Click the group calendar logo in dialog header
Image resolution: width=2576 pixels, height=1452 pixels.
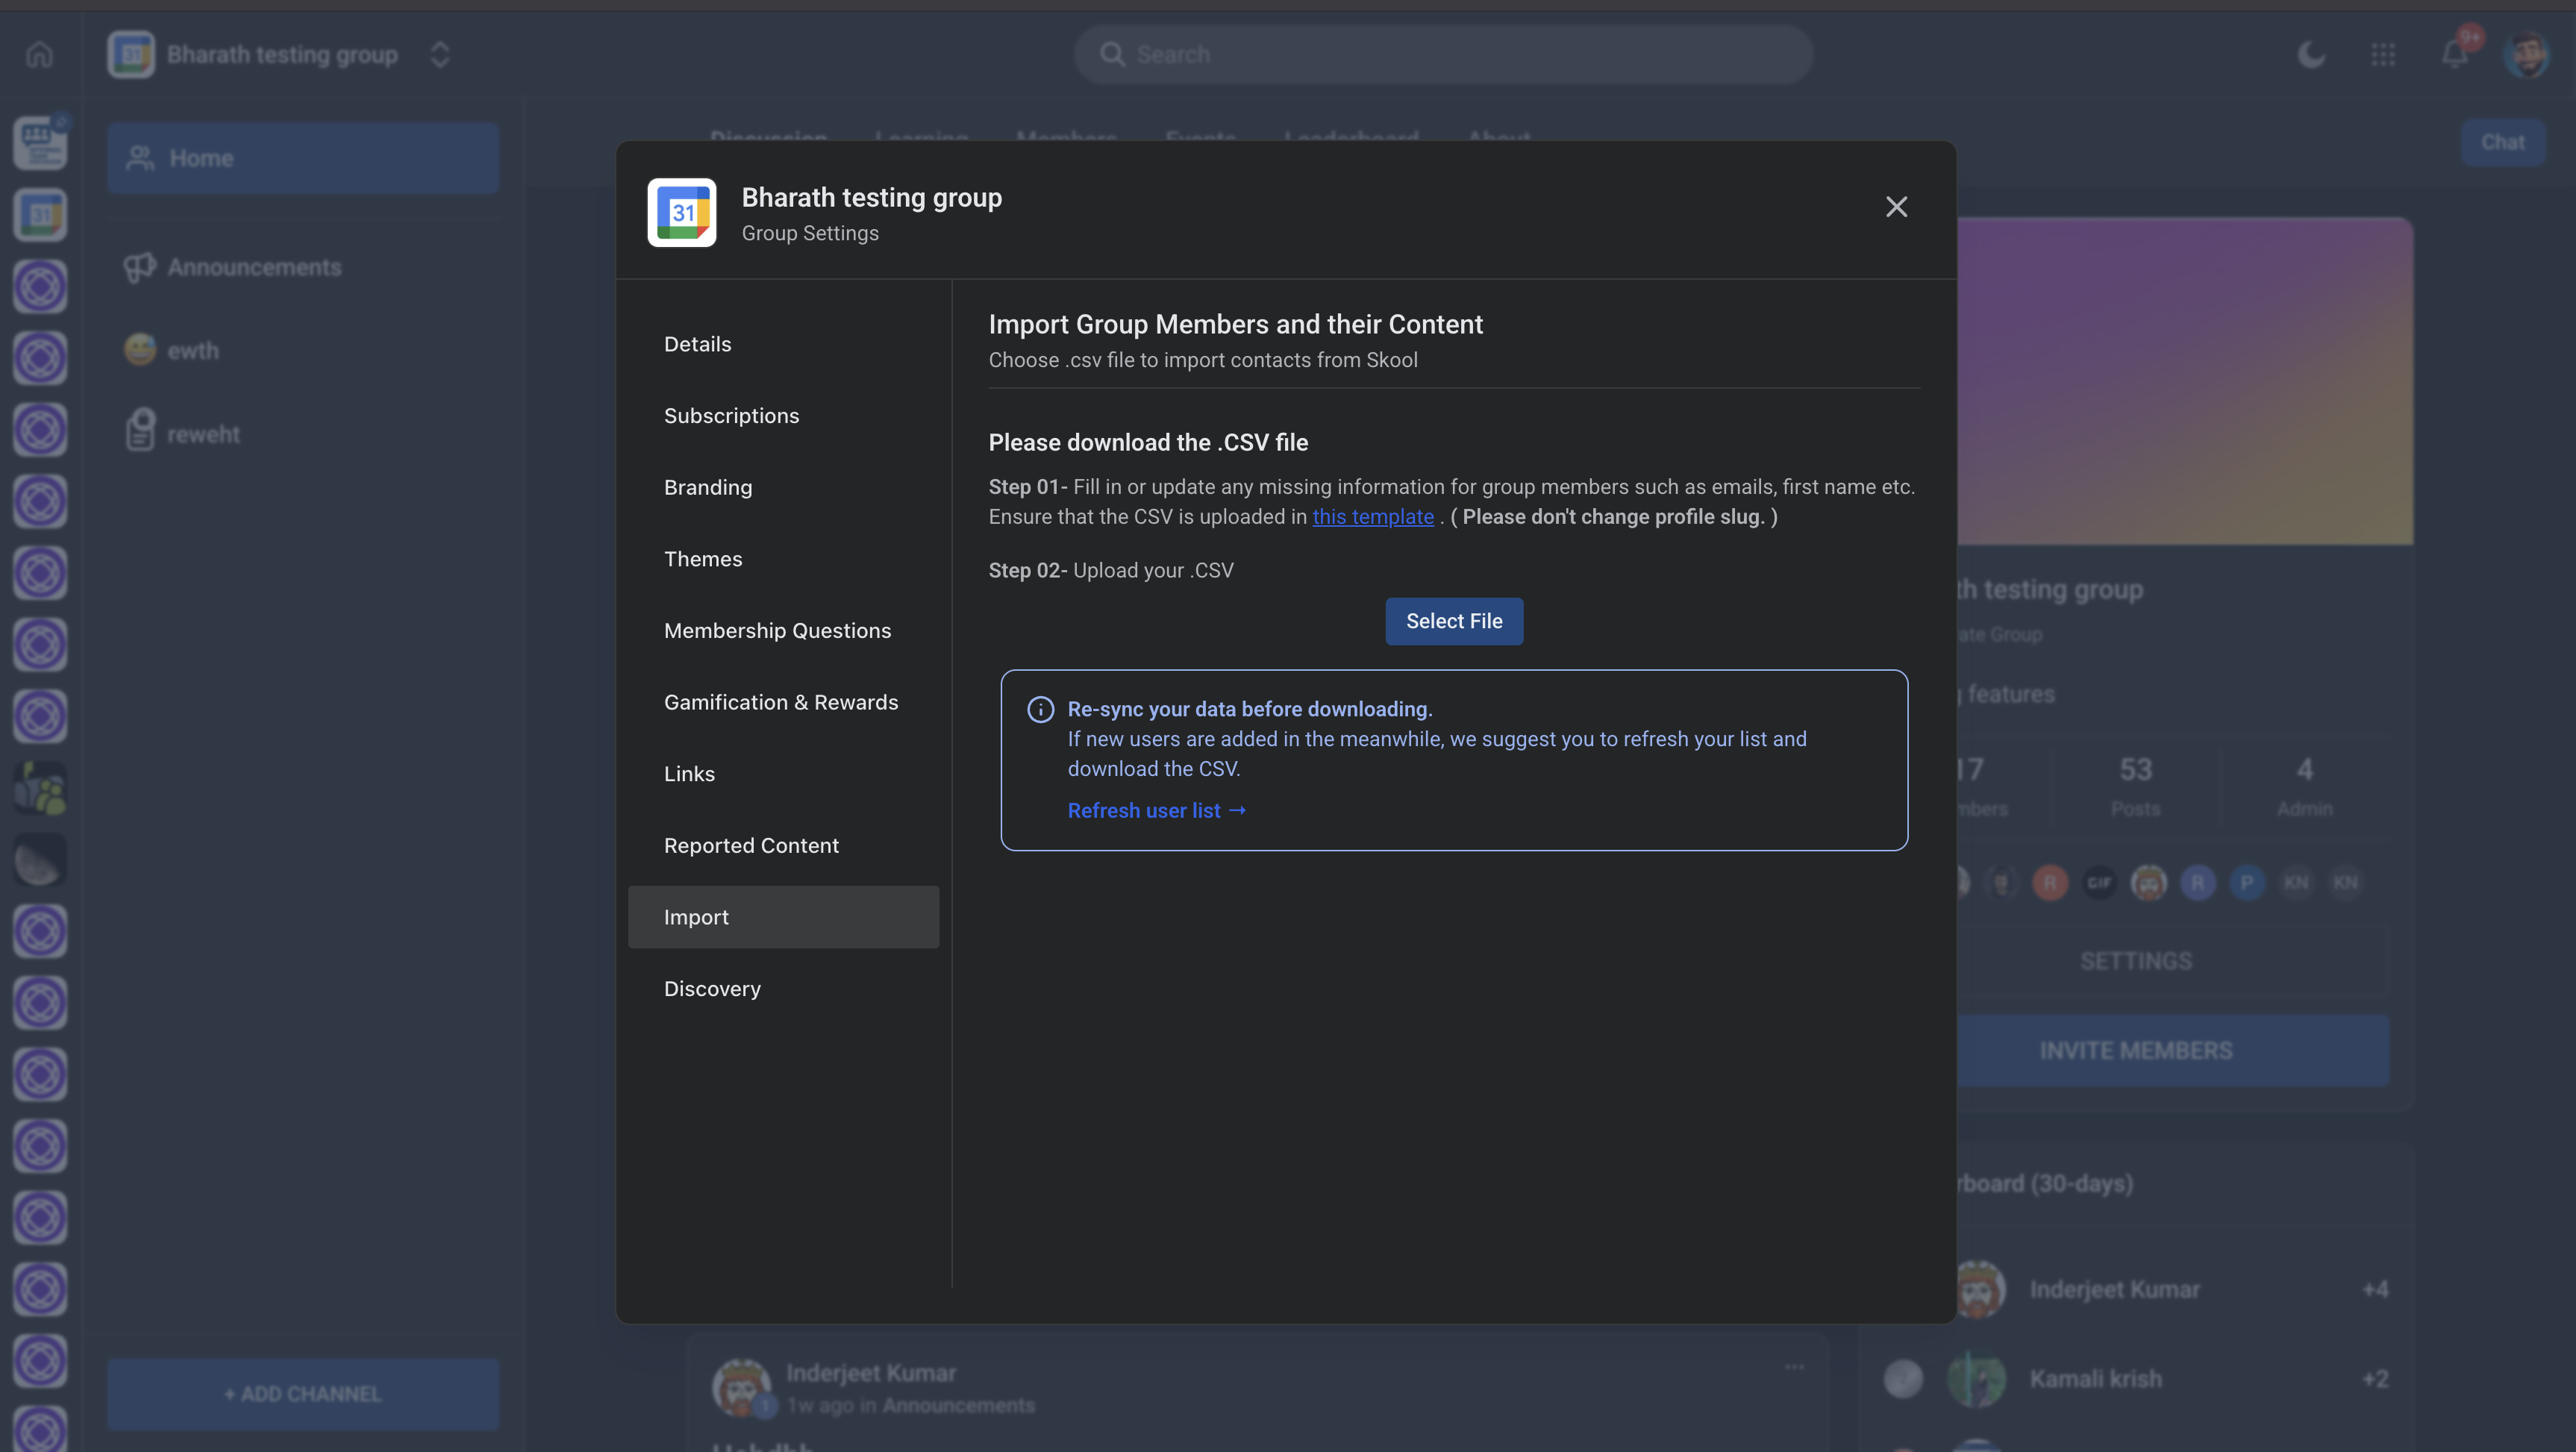coord(682,213)
